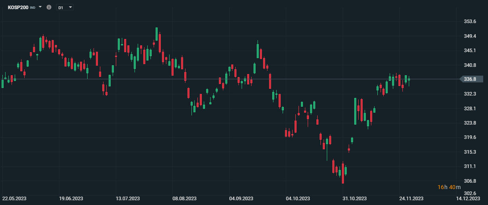Click the 340.8 price axis label

[x=470, y=65]
